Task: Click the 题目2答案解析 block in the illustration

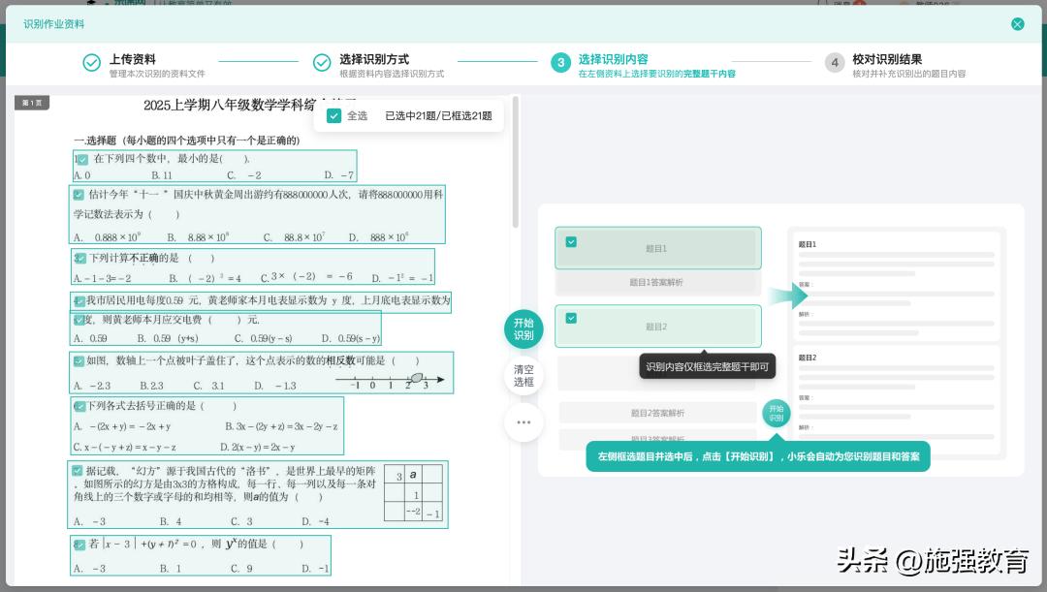Action: [x=657, y=413]
